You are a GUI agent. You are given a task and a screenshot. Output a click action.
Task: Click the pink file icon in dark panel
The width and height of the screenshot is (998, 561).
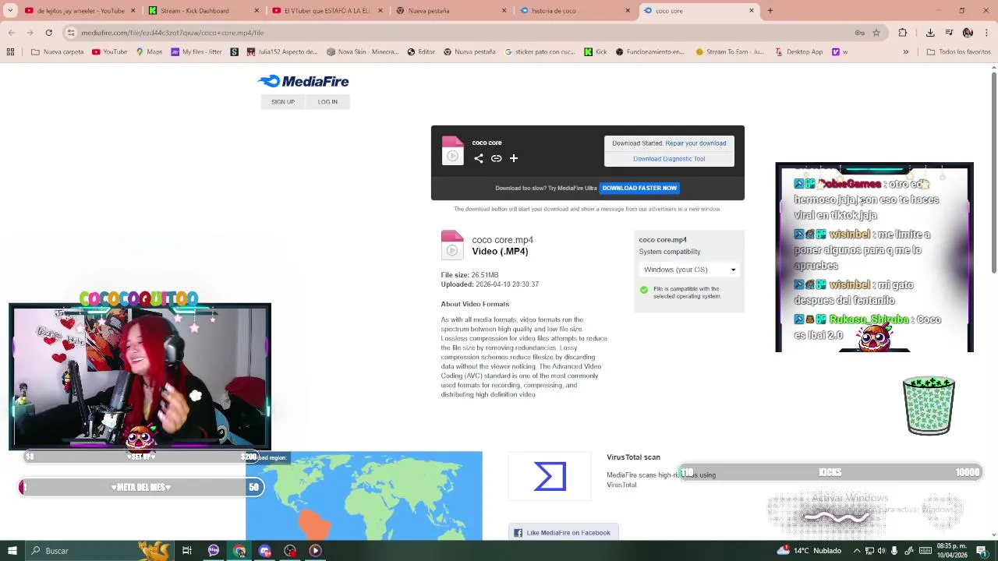(x=452, y=150)
